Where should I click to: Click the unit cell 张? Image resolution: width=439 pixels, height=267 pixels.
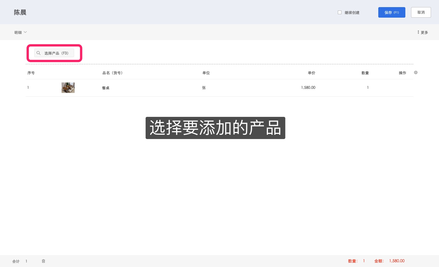pyautogui.click(x=204, y=88)
